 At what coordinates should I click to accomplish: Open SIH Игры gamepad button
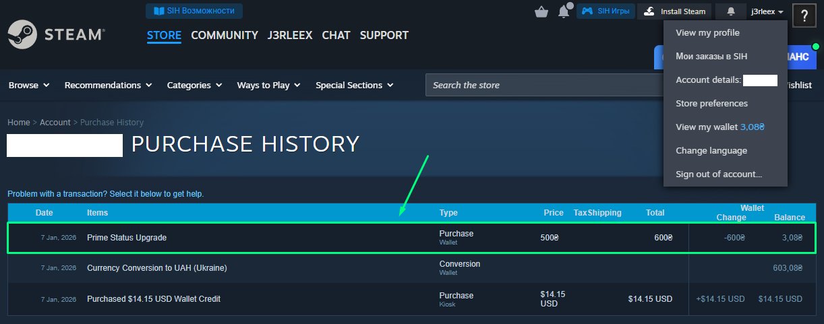click(605, 11)
